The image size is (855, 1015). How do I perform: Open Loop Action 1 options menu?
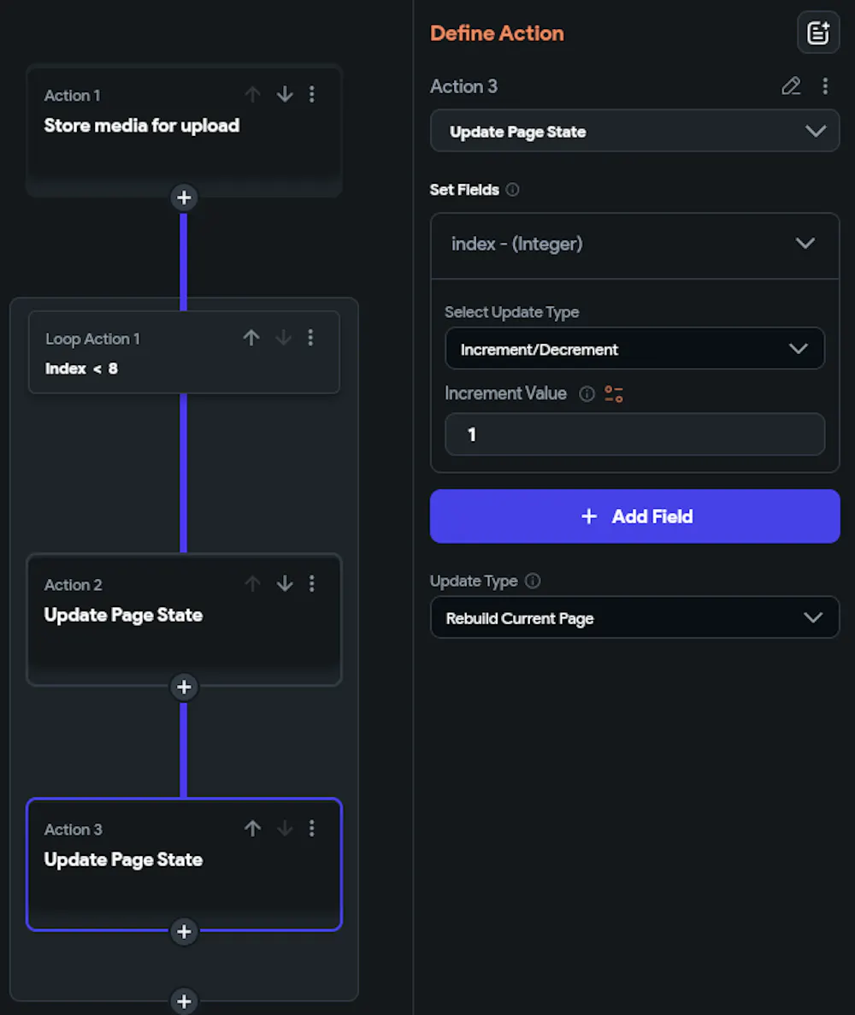point(310,337)
